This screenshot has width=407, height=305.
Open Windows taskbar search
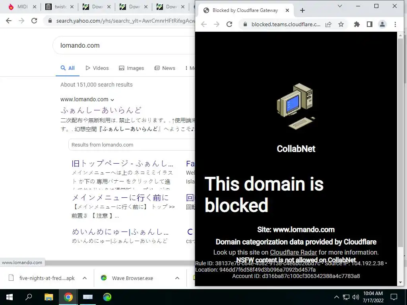coord(29,297)
